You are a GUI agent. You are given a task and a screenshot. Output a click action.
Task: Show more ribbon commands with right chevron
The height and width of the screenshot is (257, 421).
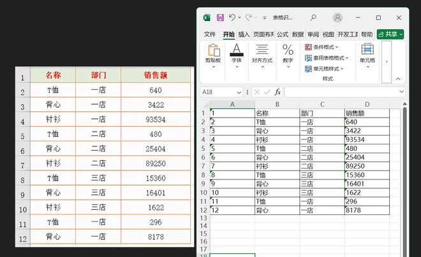tap(387, 62)
